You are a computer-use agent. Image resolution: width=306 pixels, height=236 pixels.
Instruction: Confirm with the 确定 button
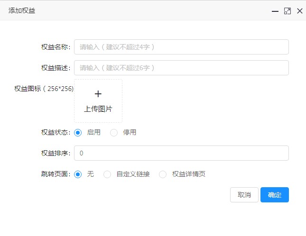tap(275, 195)
